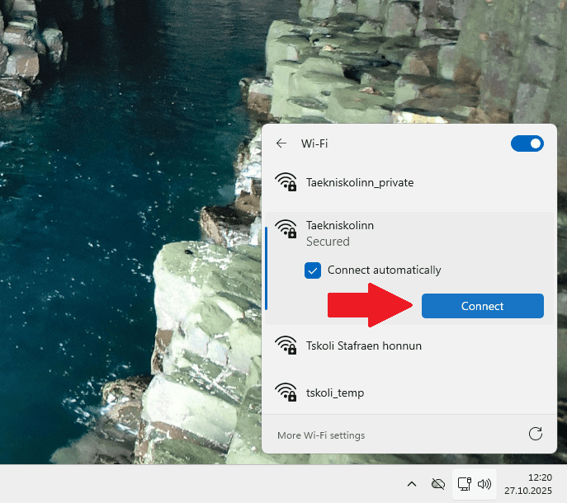The width and height of the screenshot is (567, 503).
Task: Click the Wi-Fi icon for Tskoli Stafraen honnun
Action: 286,346
